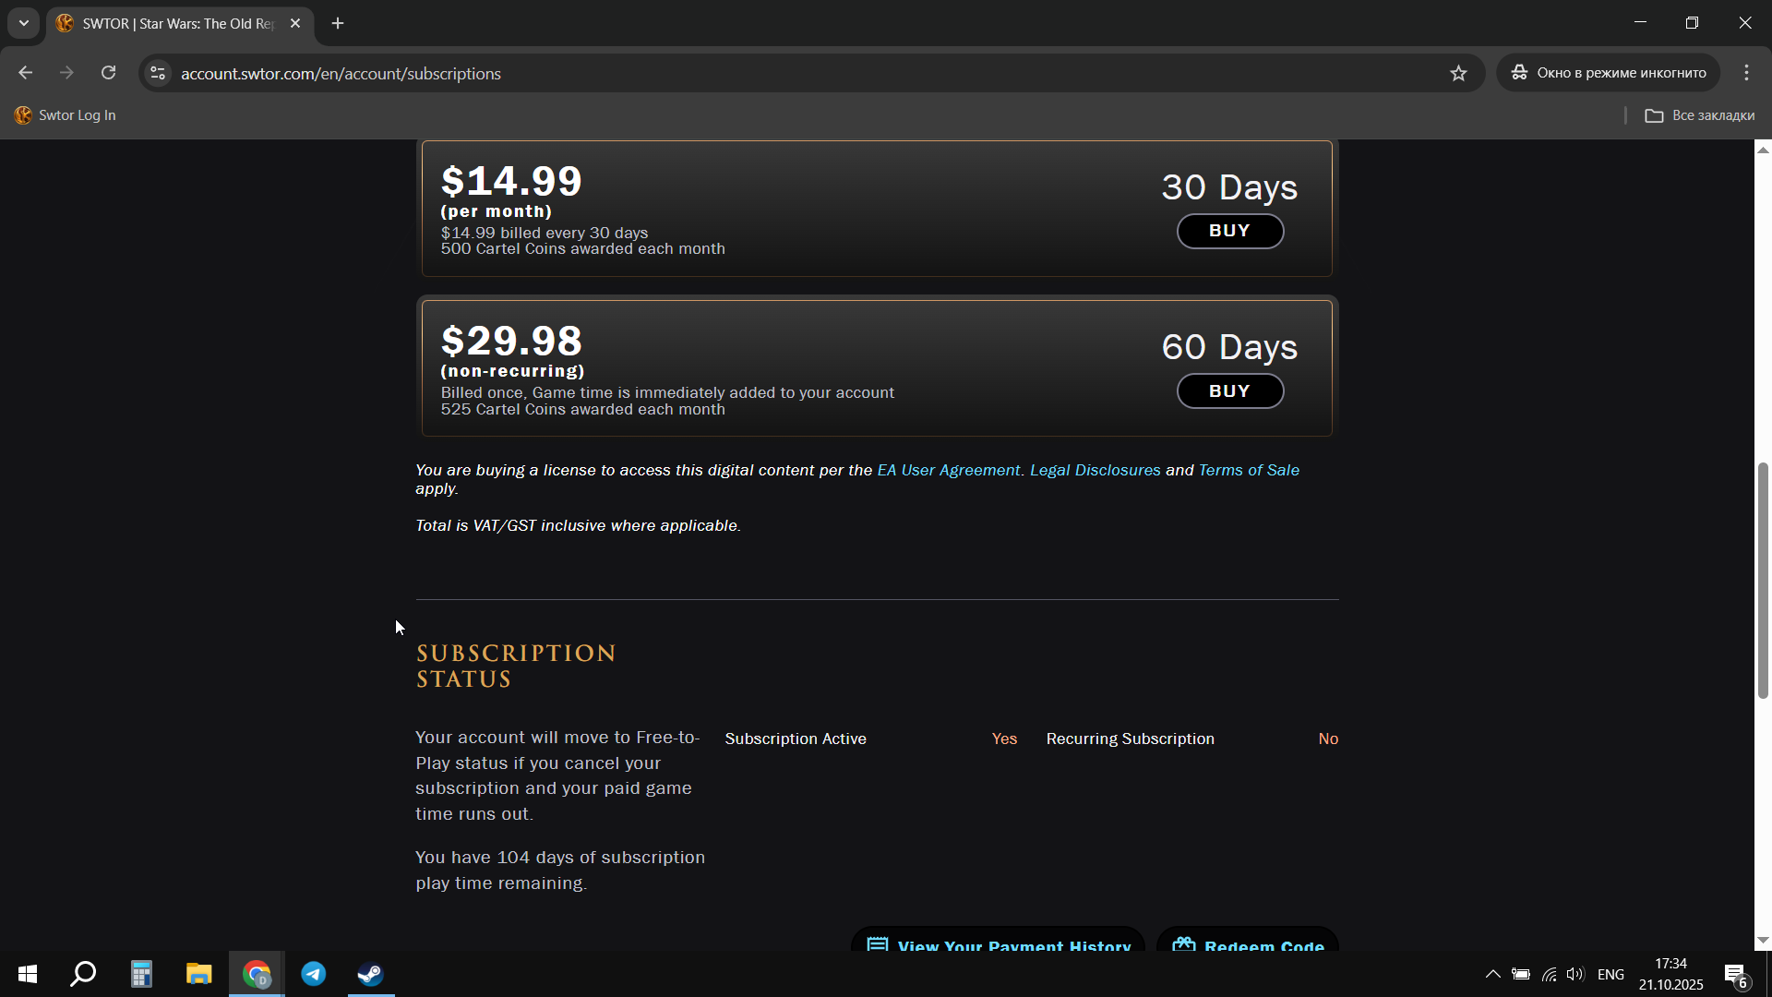Open the Terms of Sale link
The image size is (1772, 997).
[x=1249, y=470]
